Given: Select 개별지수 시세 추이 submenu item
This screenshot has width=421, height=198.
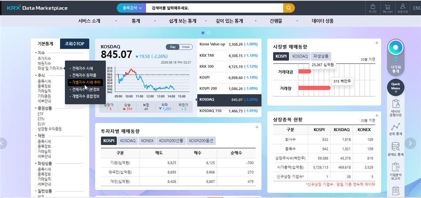Looking at the screenshot, I should click(x=86, y=82).
